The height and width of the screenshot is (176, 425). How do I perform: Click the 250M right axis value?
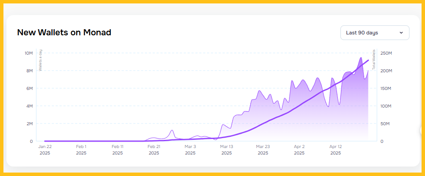tap(386, 53)
